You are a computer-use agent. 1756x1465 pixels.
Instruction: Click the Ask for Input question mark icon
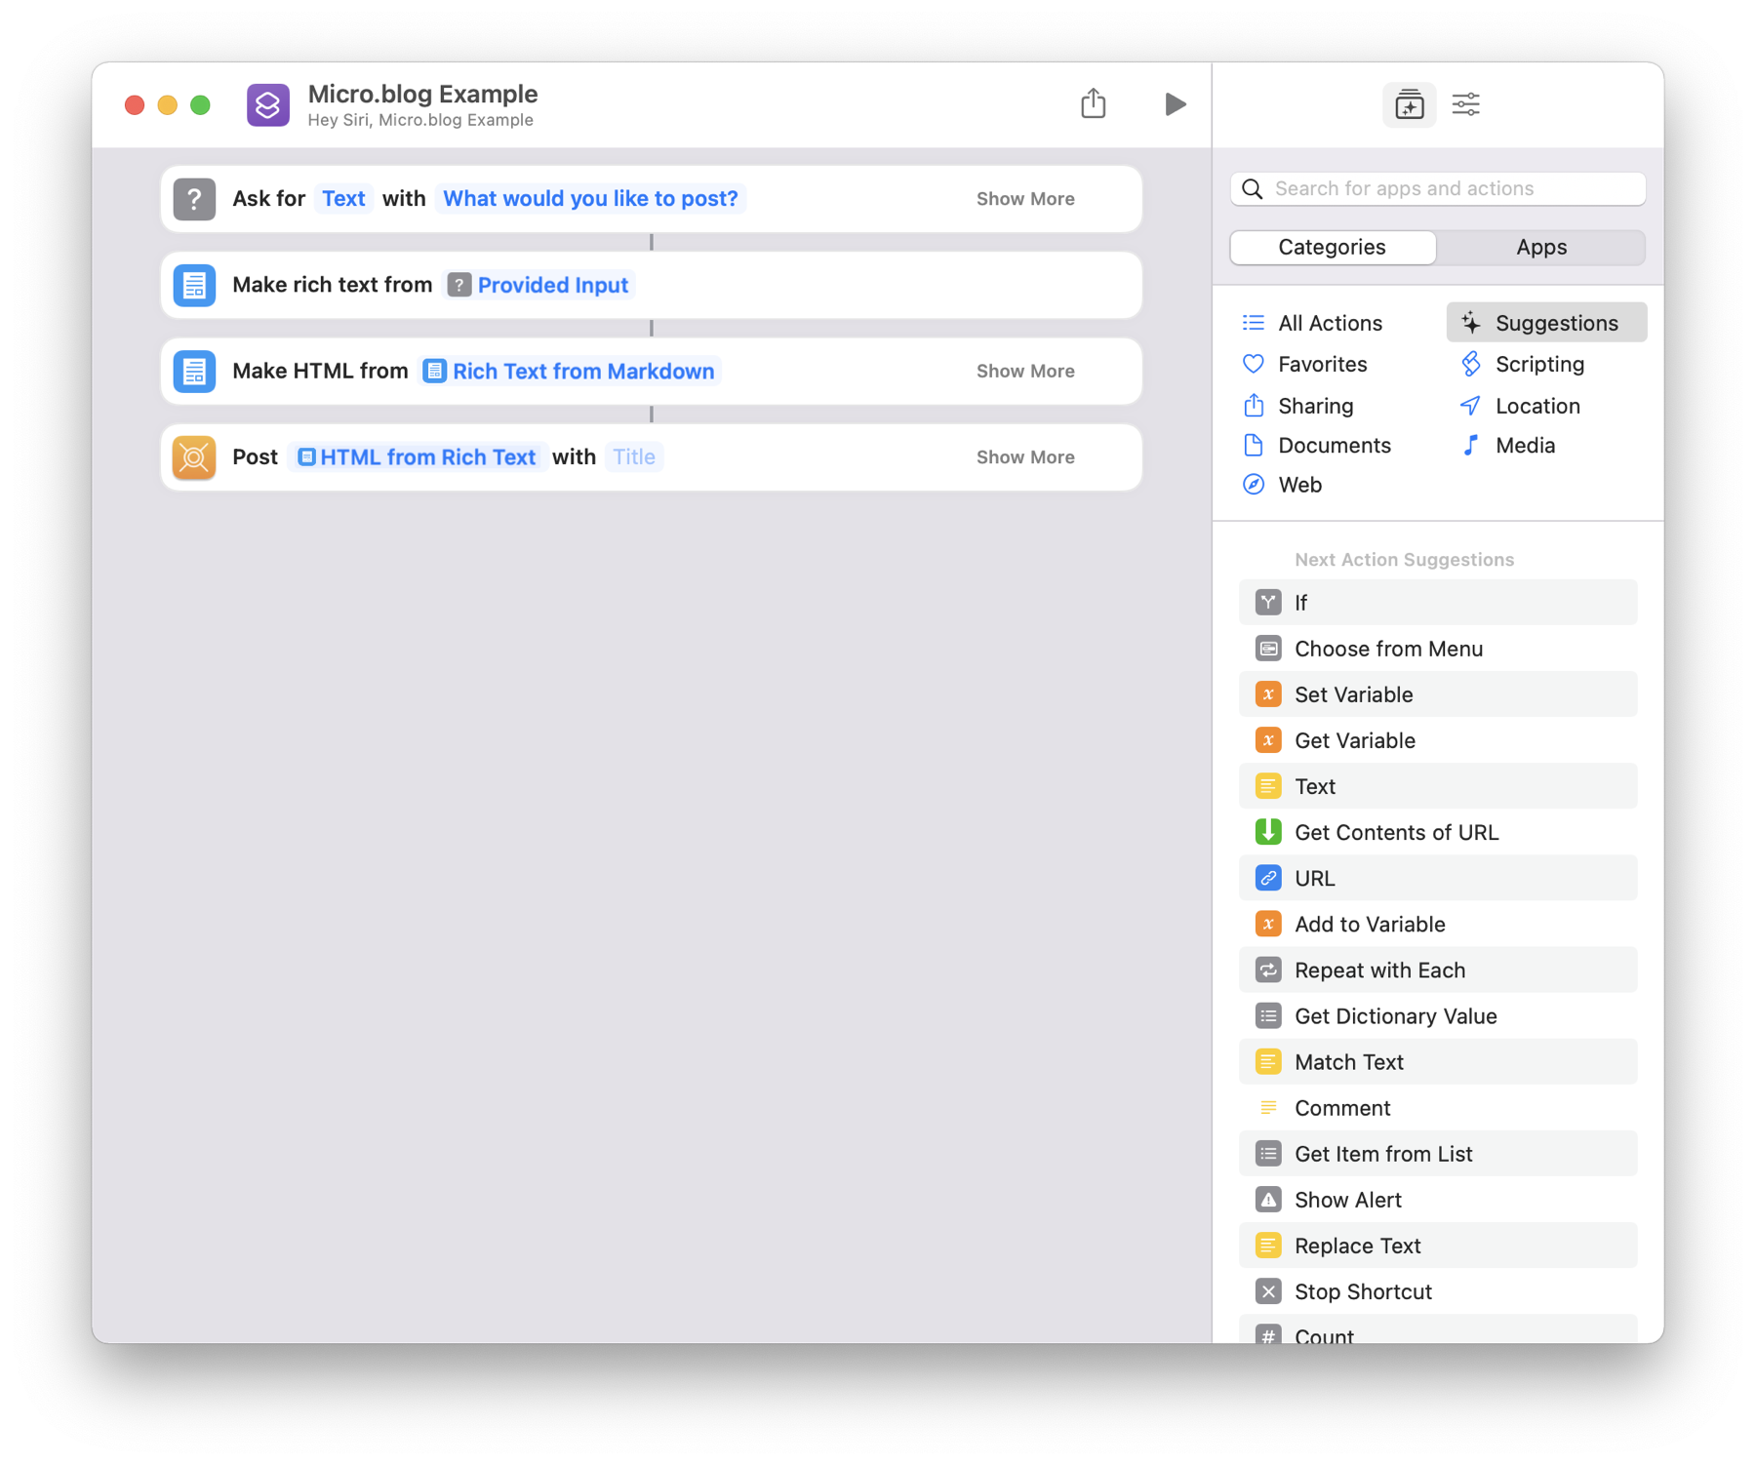[194, 199]
